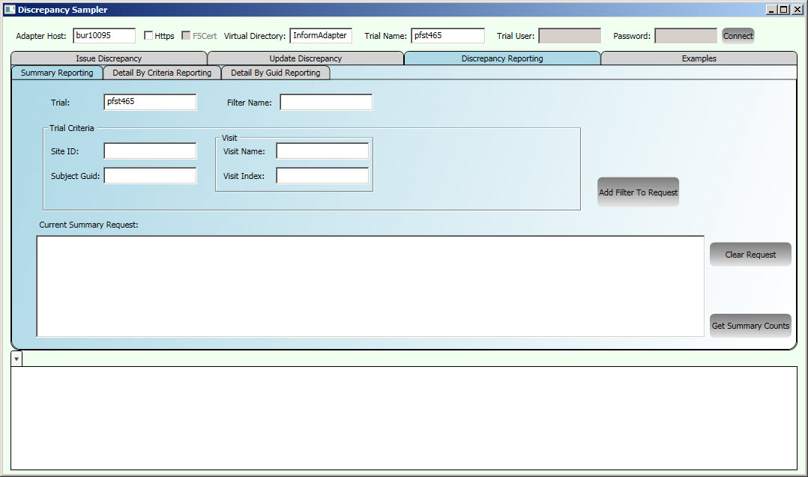Switch to the Summary Reporting tab
The width and height of the screenshot is (808, 477).
click(x=56, y=73)
